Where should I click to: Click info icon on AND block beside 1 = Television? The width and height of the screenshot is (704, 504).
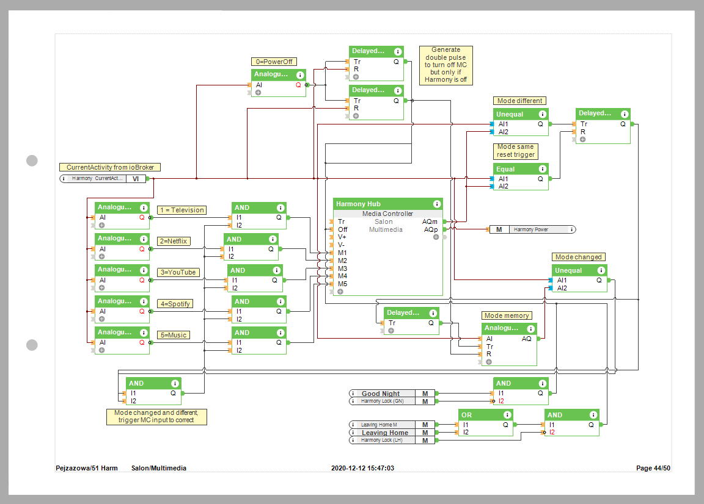point(280,207)
